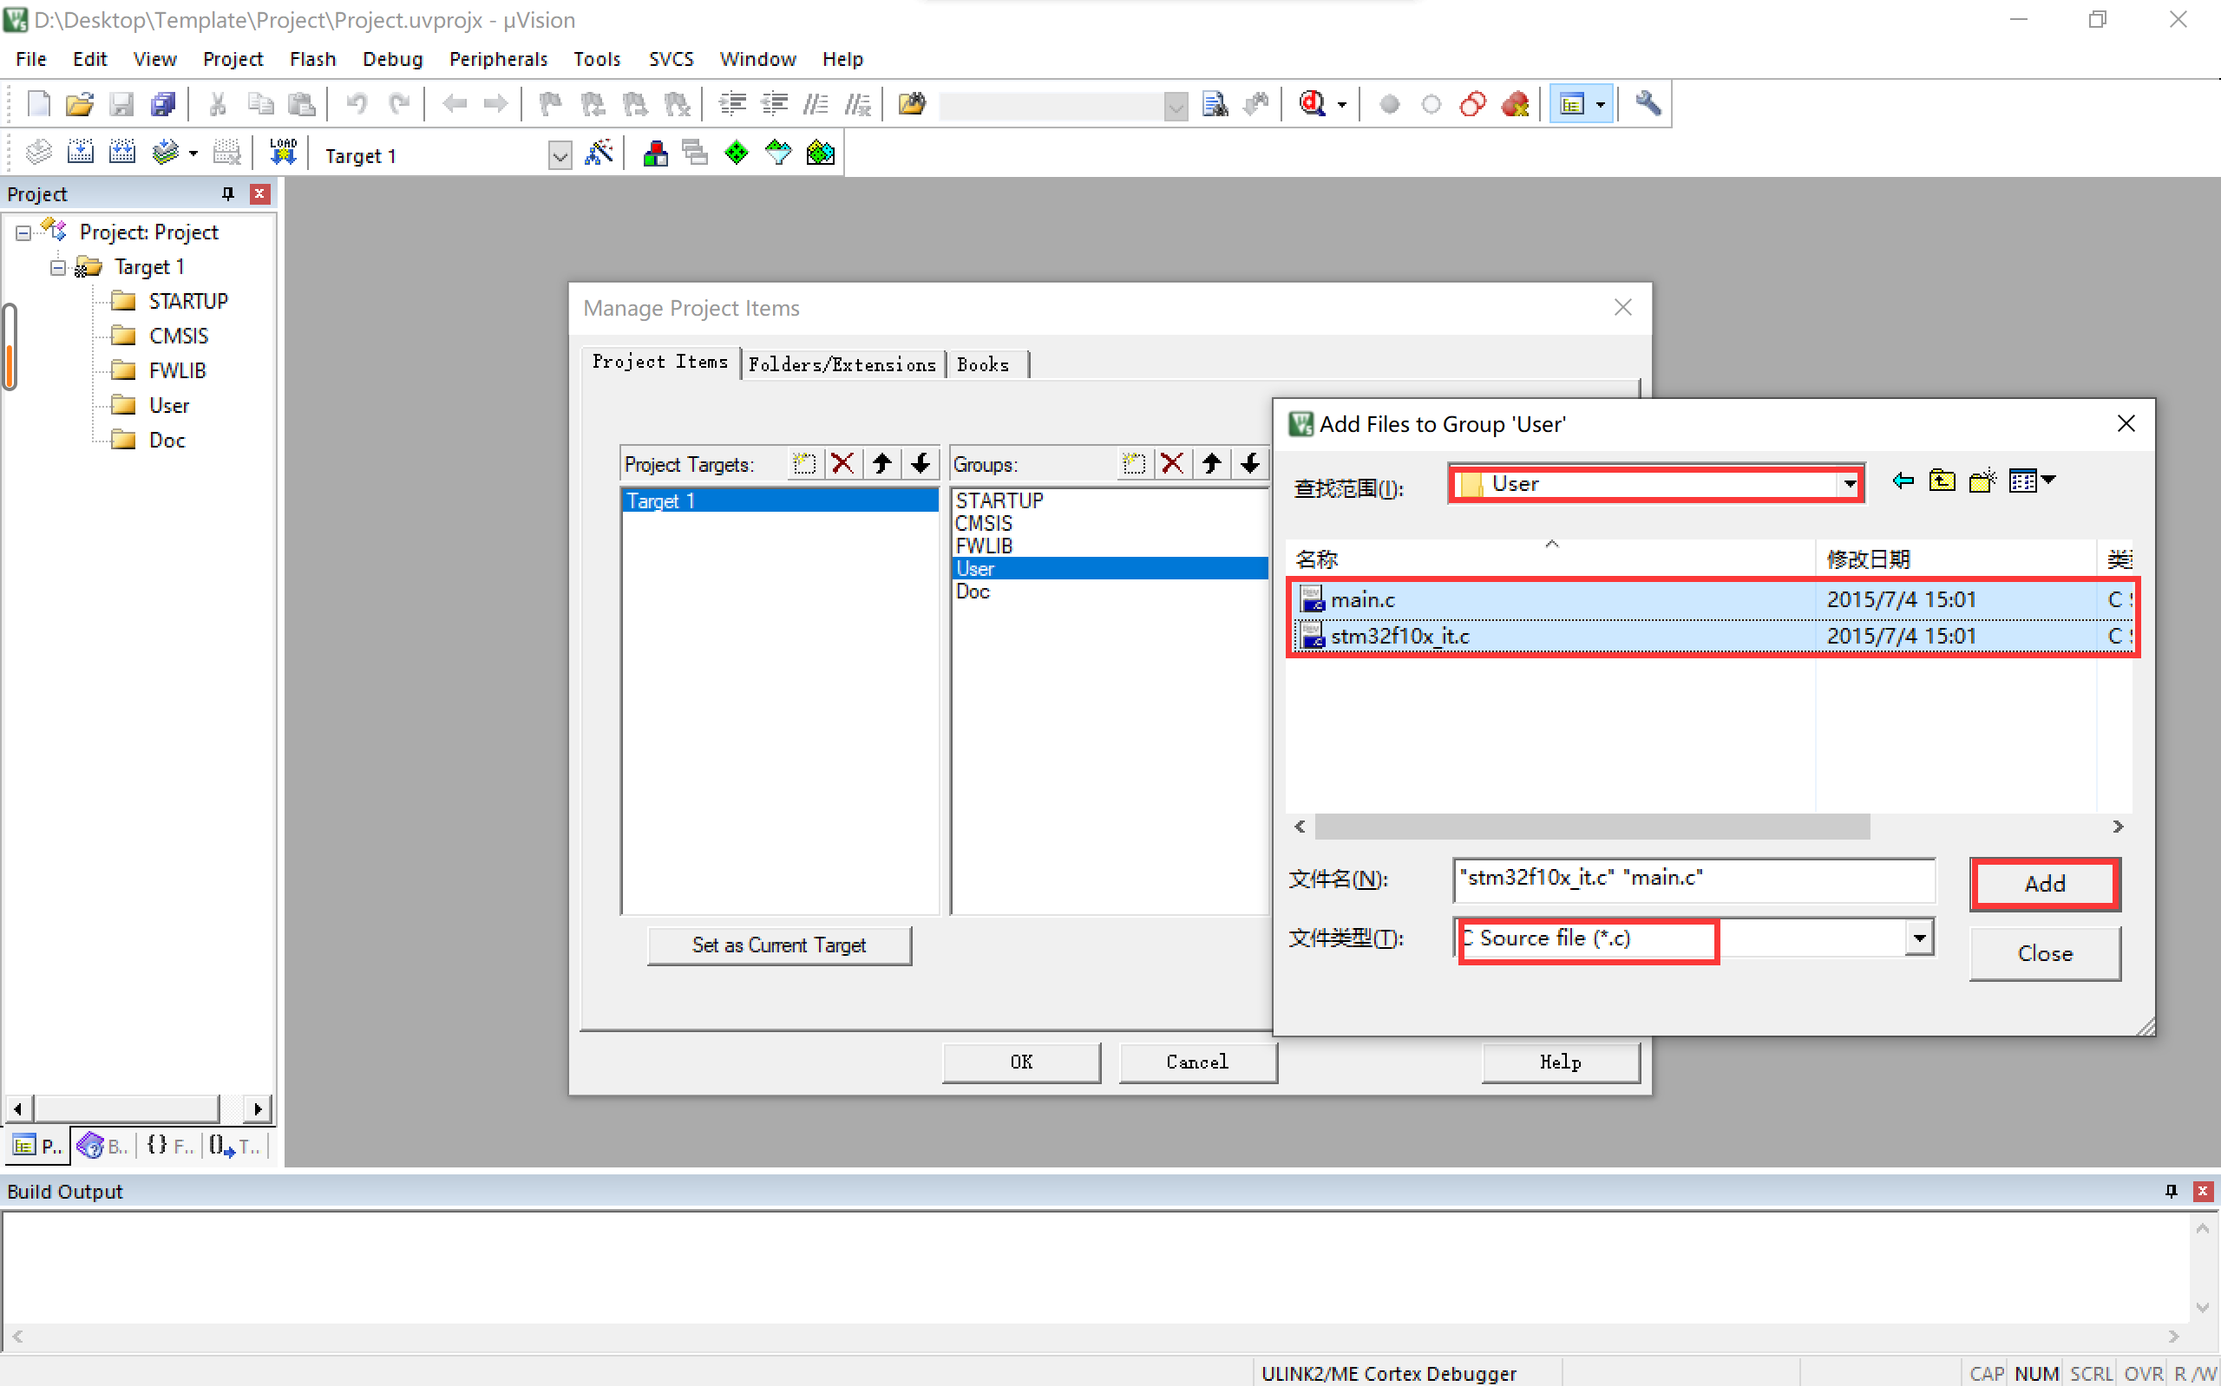
Task: Expand the Look in 'User' folder dropdown
Action: pyautogui.click(x=1849, y=484)
